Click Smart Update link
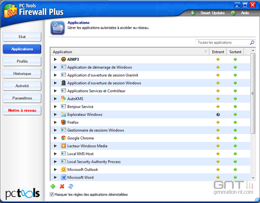 (x=213, y=13)
